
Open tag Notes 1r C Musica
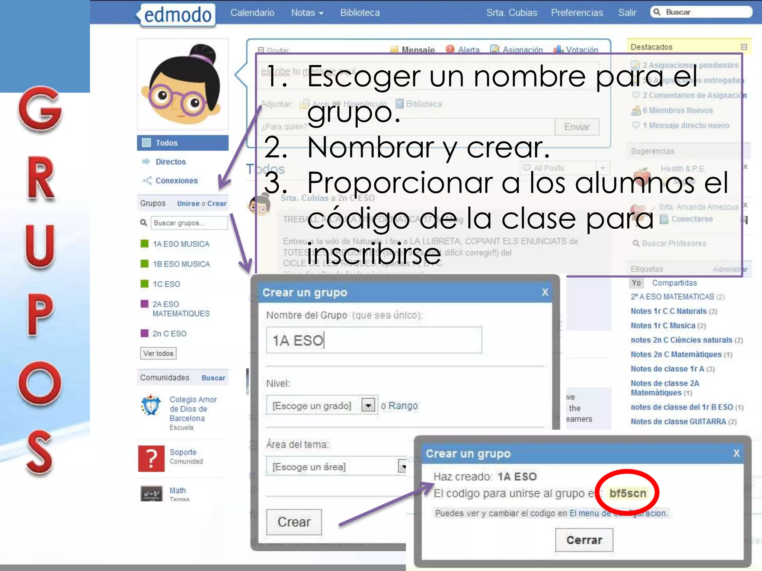pyautogui.click(x=663, y=326)
